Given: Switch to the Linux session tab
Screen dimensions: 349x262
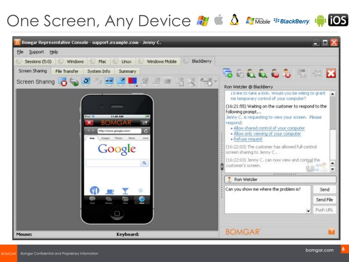Looking at the screenshot, I should point(123,61).
